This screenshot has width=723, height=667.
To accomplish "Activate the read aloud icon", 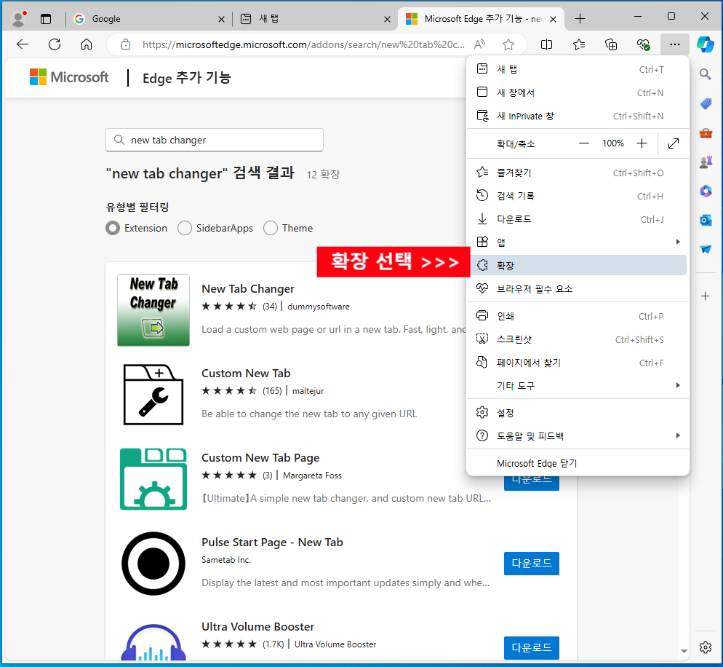I will [x=479, y=44].
